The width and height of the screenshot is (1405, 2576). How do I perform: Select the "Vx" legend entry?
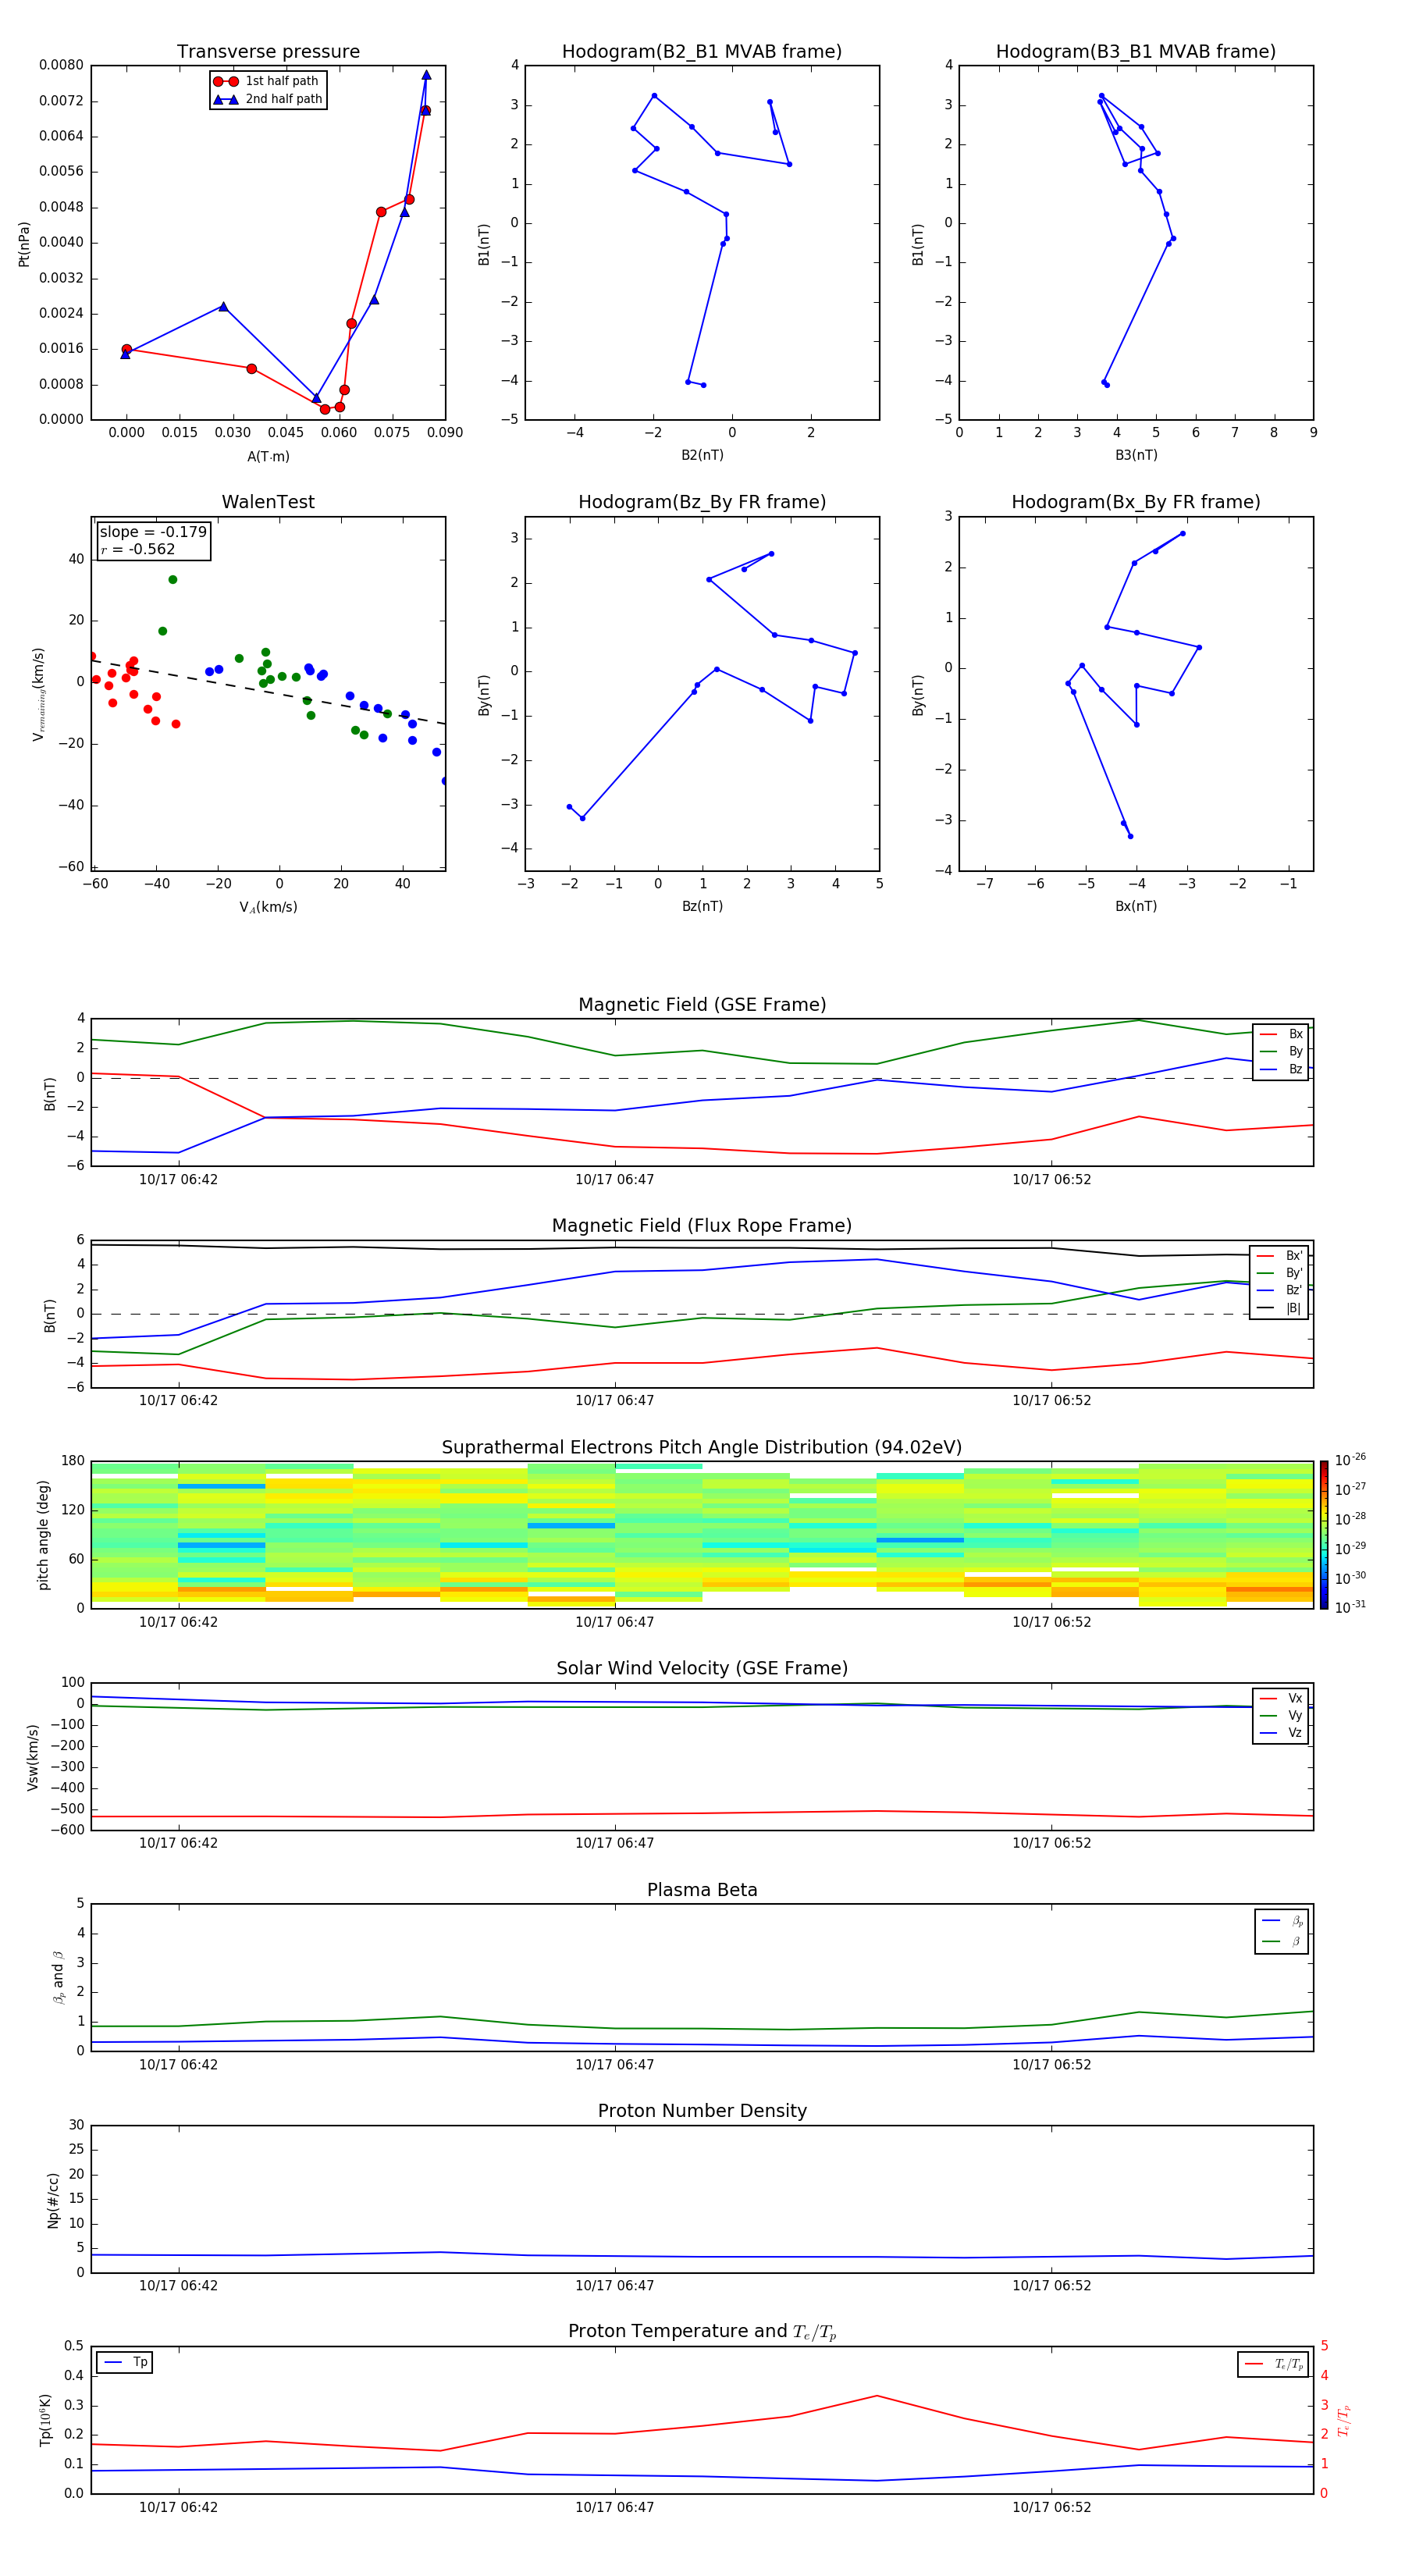(x=1282, y=1698)
